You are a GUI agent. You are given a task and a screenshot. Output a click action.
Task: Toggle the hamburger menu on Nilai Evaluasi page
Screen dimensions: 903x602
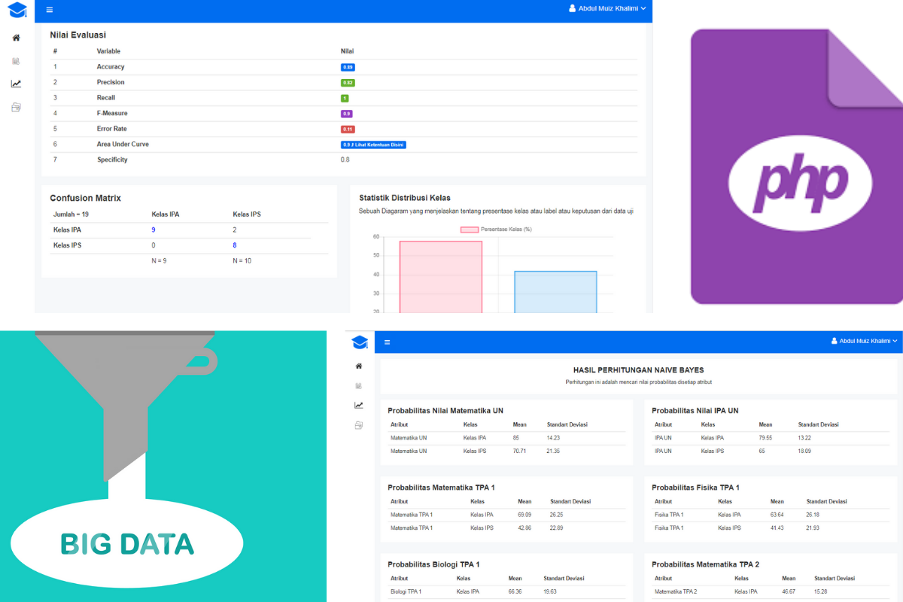coord(50,10)
